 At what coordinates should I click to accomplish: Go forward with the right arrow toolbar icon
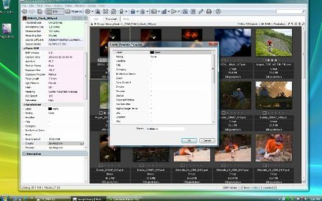coord(32,12)
